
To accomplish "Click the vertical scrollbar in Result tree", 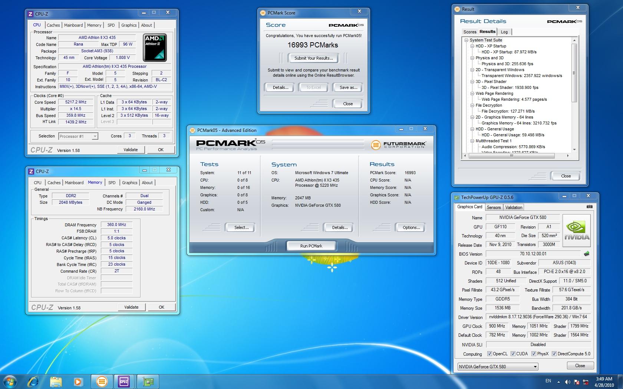I will tap(574, 73).
